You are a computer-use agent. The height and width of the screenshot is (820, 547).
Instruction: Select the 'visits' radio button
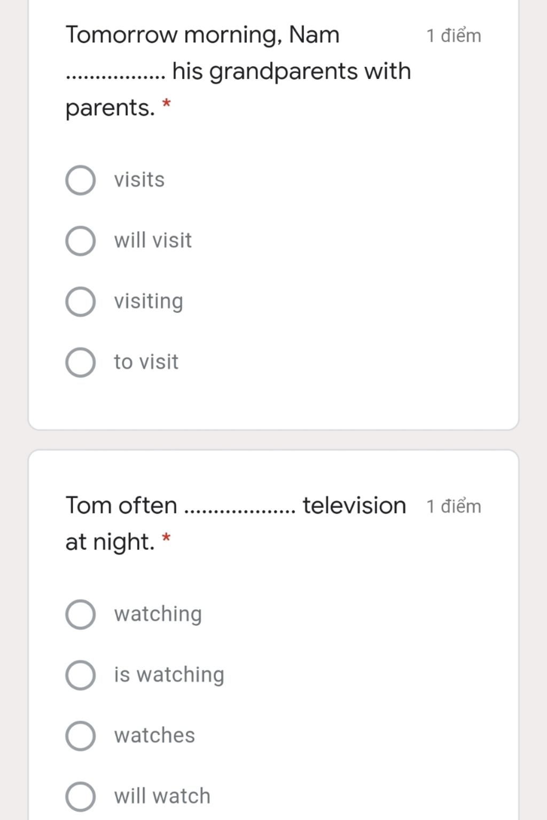(x=81, y=180)
